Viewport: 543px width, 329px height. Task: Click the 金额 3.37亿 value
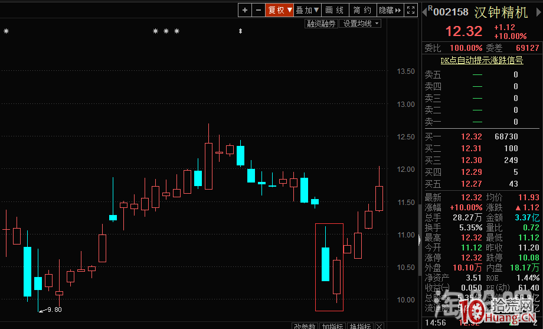[527, 217]
